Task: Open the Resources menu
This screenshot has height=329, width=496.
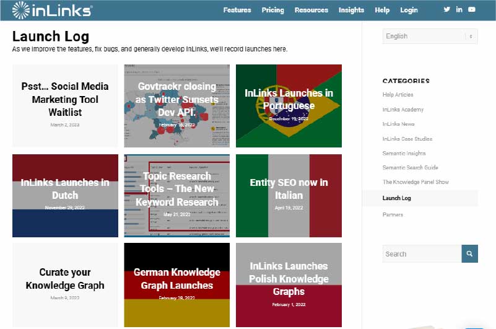Action: click(311, 10)
